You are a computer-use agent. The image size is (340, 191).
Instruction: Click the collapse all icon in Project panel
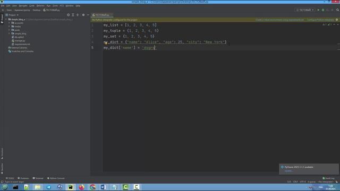coord(78,15)
